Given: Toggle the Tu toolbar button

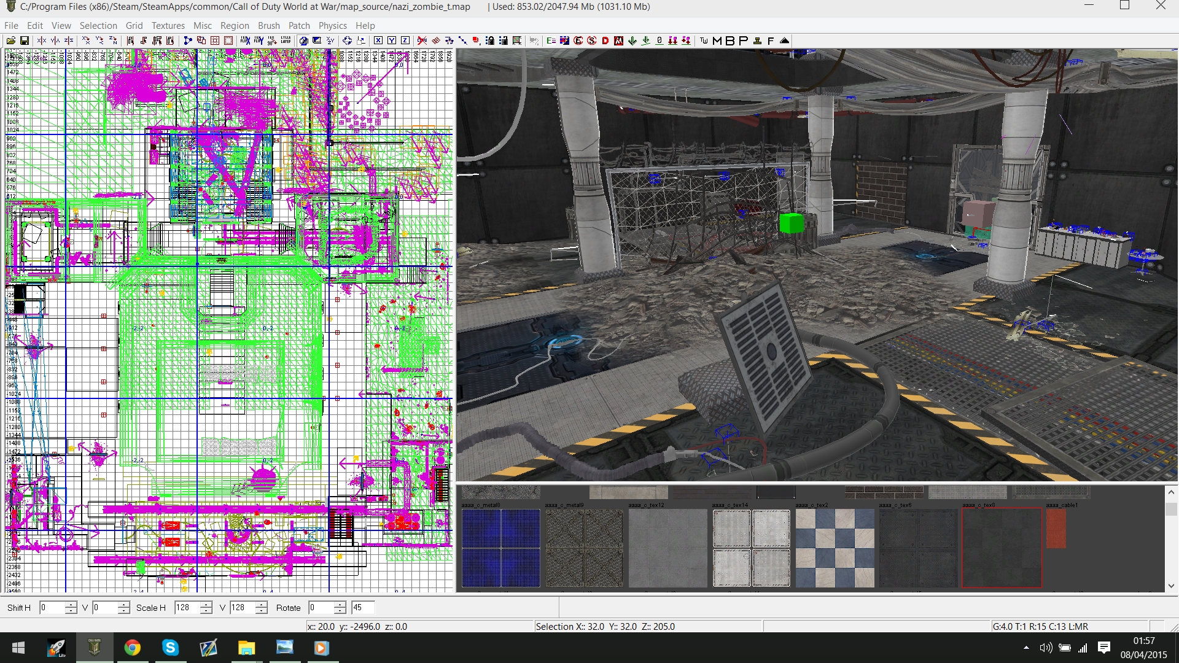Looking at the screenshot, I should click(x=704, y=41).
